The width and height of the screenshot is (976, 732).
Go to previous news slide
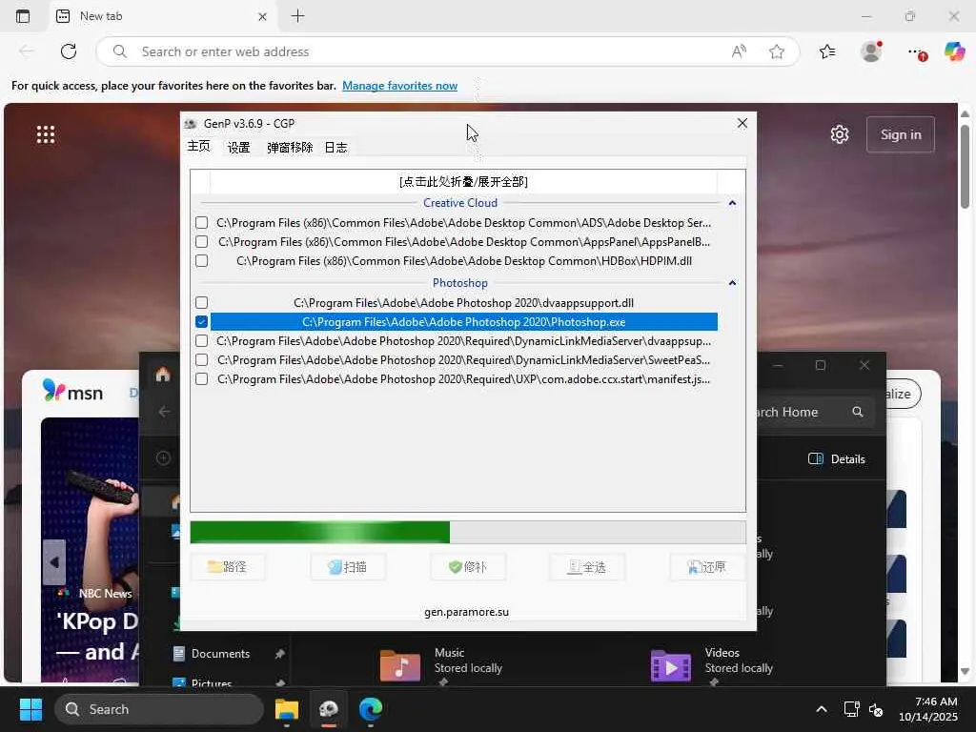54,562
